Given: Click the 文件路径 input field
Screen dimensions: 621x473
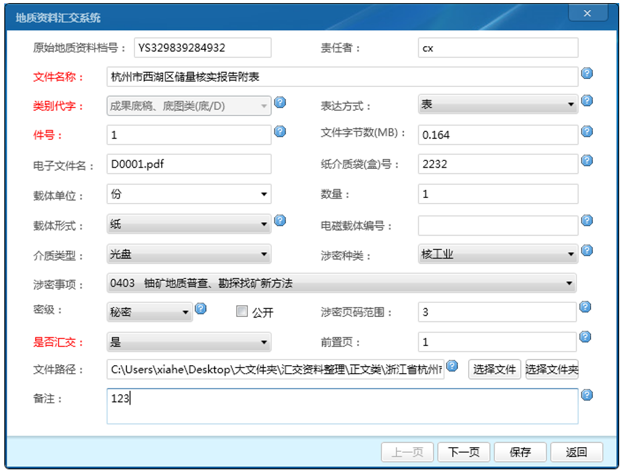Looking at the screenshot, I should (x=275, y=369).
